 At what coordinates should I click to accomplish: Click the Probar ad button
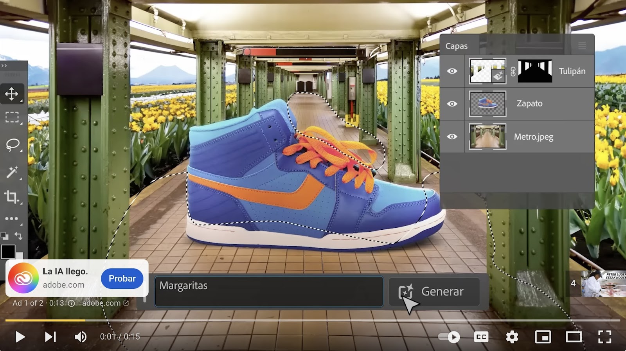tap(122, 279)
